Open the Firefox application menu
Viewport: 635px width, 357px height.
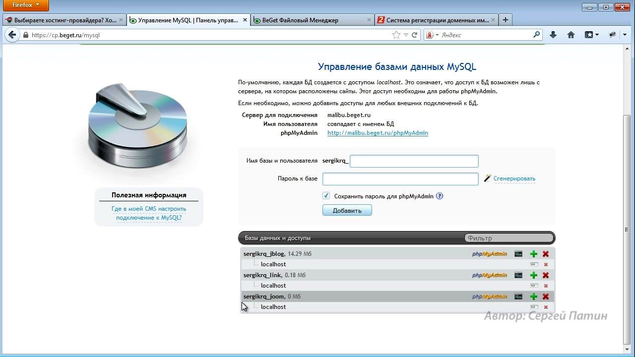(27, 5)
